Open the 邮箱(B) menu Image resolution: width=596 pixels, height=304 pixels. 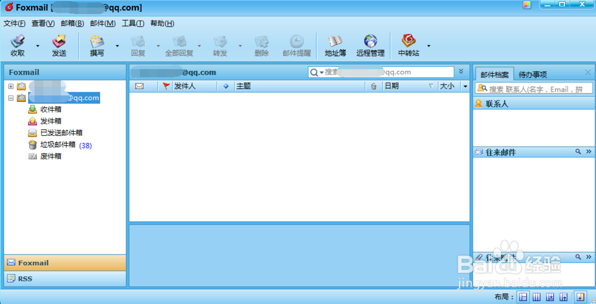point(72,24)
